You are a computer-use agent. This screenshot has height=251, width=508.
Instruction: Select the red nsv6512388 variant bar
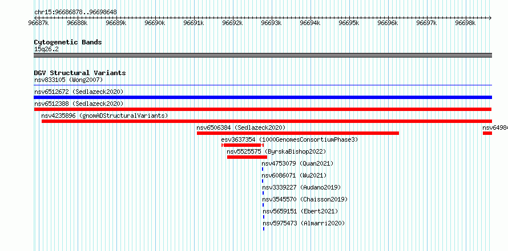pyautogui.click(x=263, y=109)
